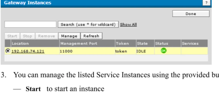Click the Services column header
Viewport: 219px width, 94px height.
(x=195, y=43)
